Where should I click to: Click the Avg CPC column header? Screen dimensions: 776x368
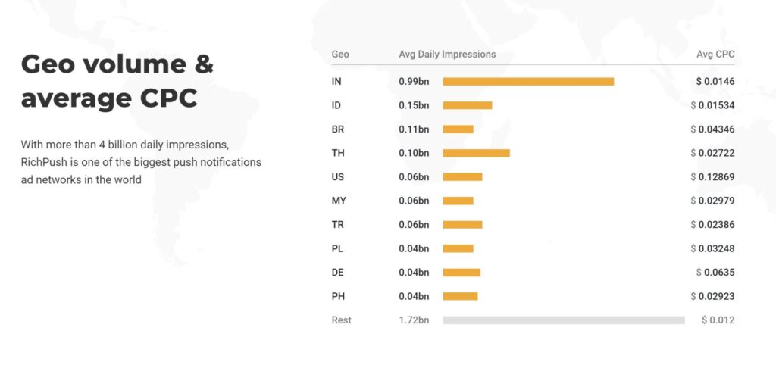715,55
